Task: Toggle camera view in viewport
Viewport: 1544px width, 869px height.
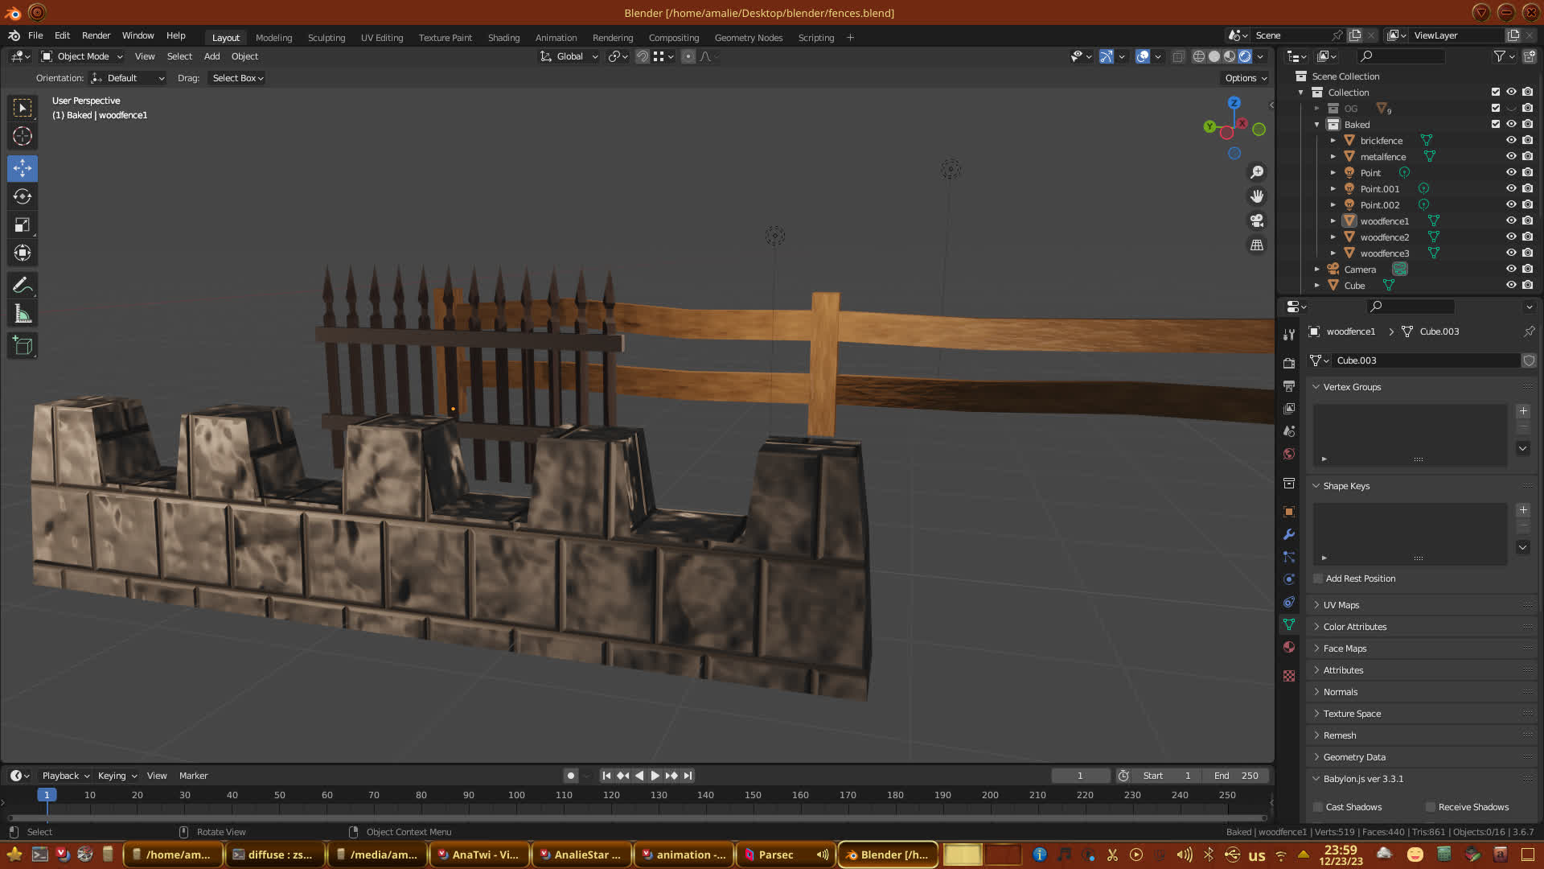Action: [1257, 220]
